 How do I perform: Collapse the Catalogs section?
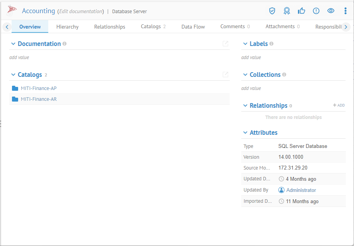[13, 75]
